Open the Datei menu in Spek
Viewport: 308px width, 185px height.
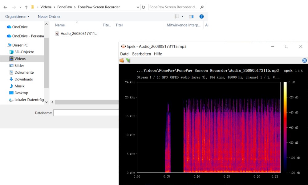(x=125, y=54)
